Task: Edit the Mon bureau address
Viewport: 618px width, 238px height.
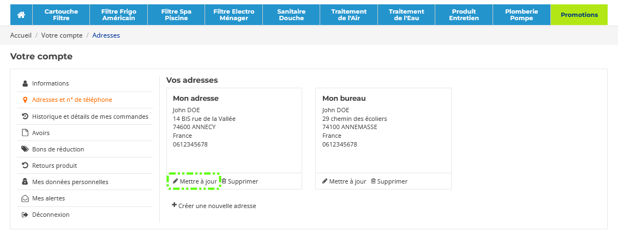Action: (x=344, y=181)
